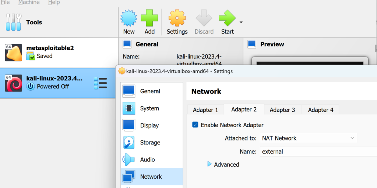Click the Powered Off state icon
The height and width of the screenshot is (188, 377).
pyautogui.click(x=31, y=86)
